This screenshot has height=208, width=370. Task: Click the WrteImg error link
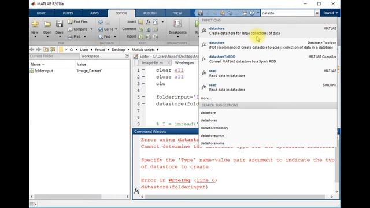click(x=179, y=180)
